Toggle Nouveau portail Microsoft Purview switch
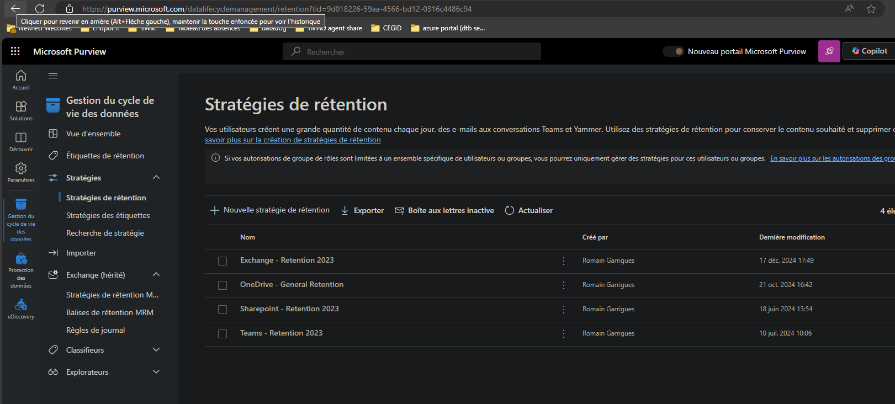Viewport: 895px width, 404px height. pos(674,51)
